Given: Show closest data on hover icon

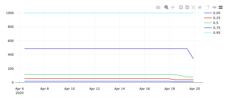Looking at the screenshot, I should (x=214, y=7).
